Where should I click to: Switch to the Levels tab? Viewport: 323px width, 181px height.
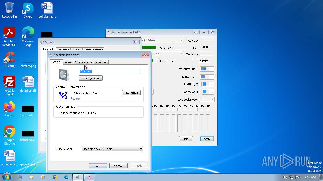click(x=68, y=62)
